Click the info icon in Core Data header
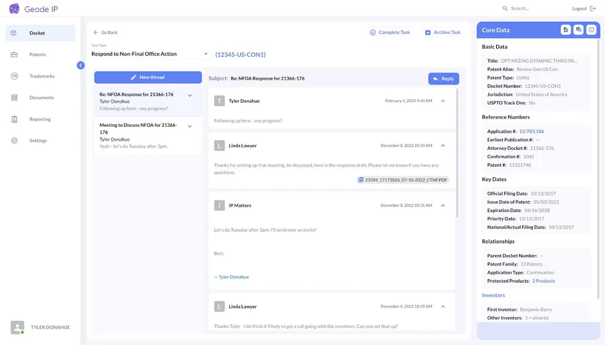This screenshot has width=605, height=345. point(591,30)
